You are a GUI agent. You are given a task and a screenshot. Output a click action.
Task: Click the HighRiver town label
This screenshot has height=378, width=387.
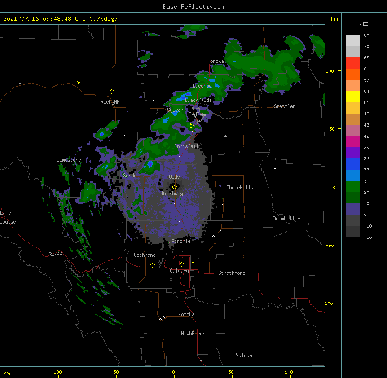tap(193, 334)
